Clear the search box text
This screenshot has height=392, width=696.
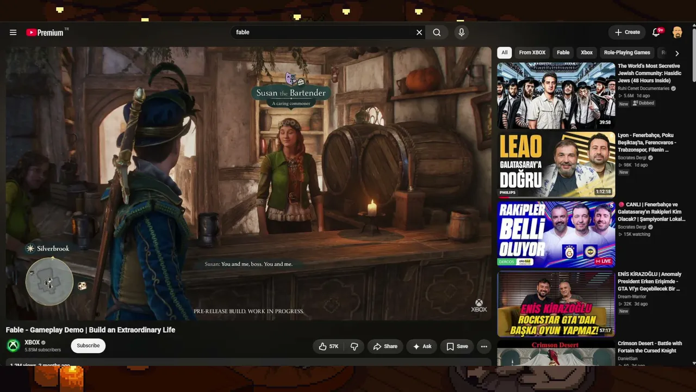coord(419,33)
